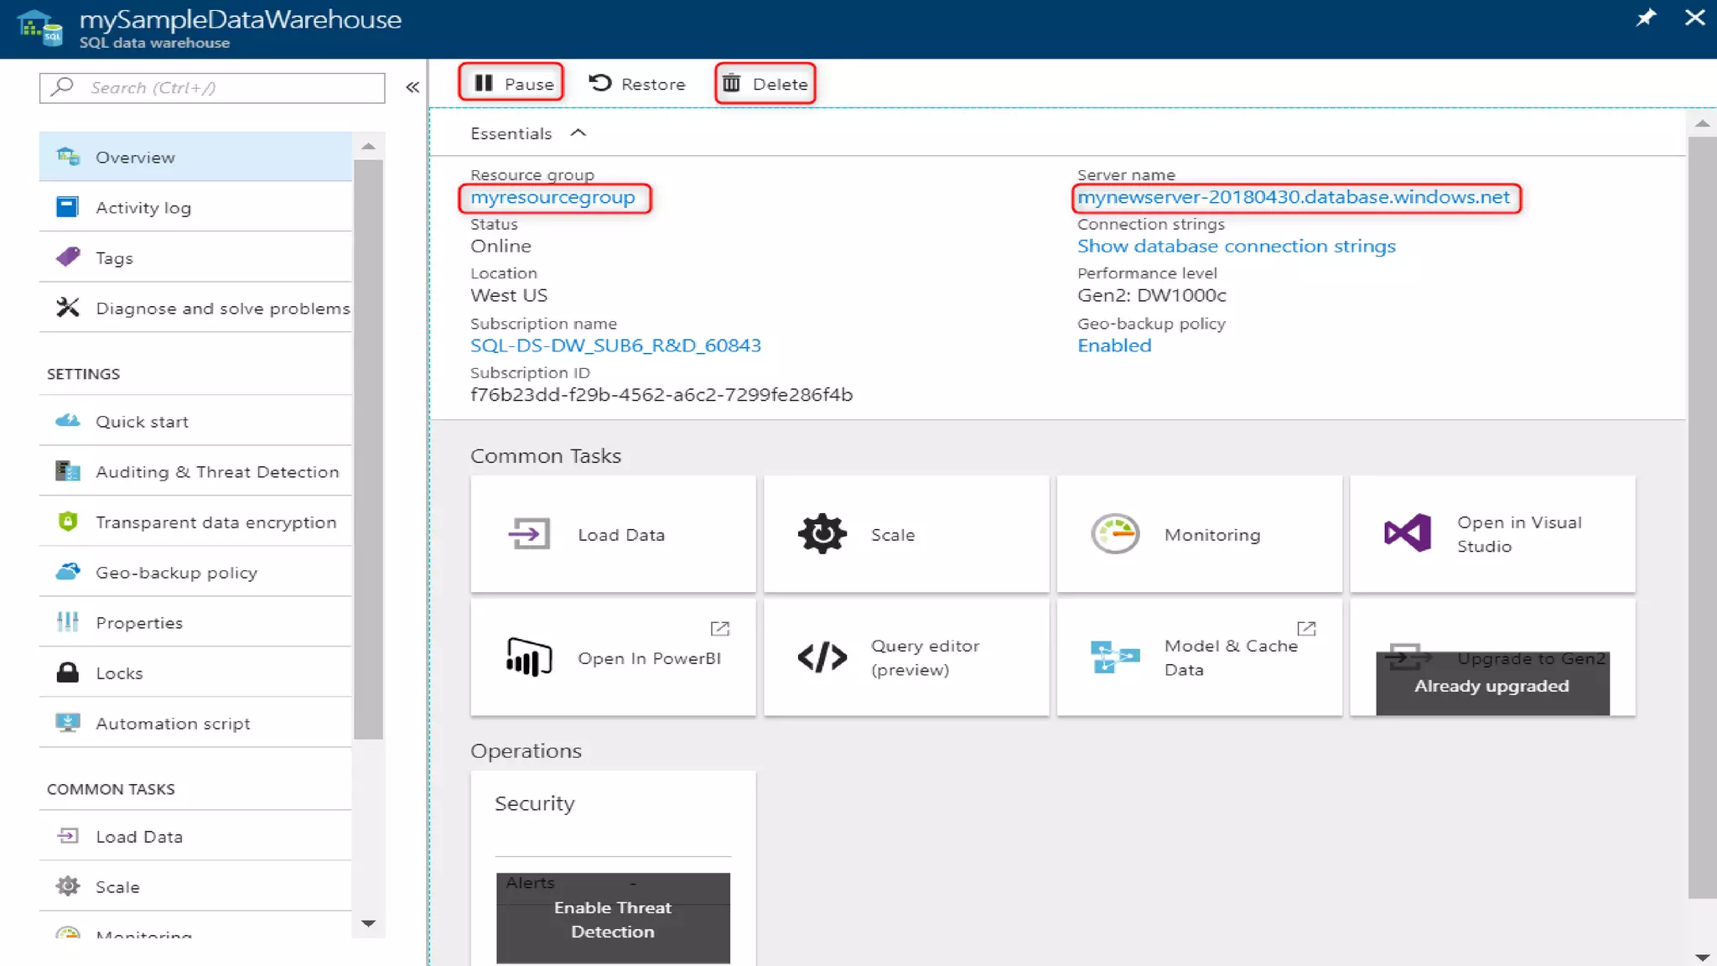Viewport: 1717px width, 966px height.
Task: Open Tags in the sidebar
Action: pos(195,257)
